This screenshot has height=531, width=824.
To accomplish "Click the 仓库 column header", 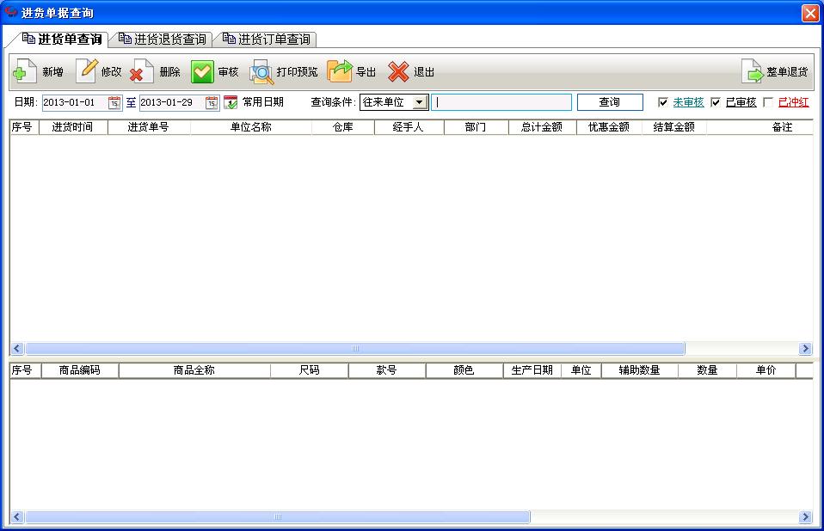I will click(343, 127).
